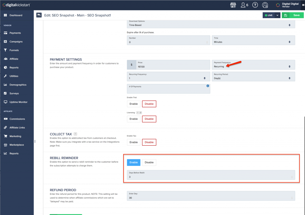The image size is (305, 215).
Task: Open the help question mark icon
Action: click(x=255, y=5)
